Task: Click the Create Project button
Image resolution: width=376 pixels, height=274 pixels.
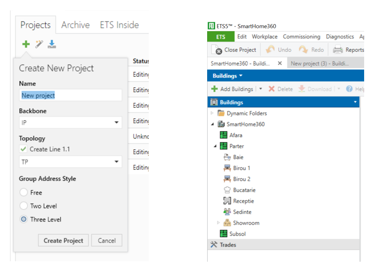Action: 63,240
